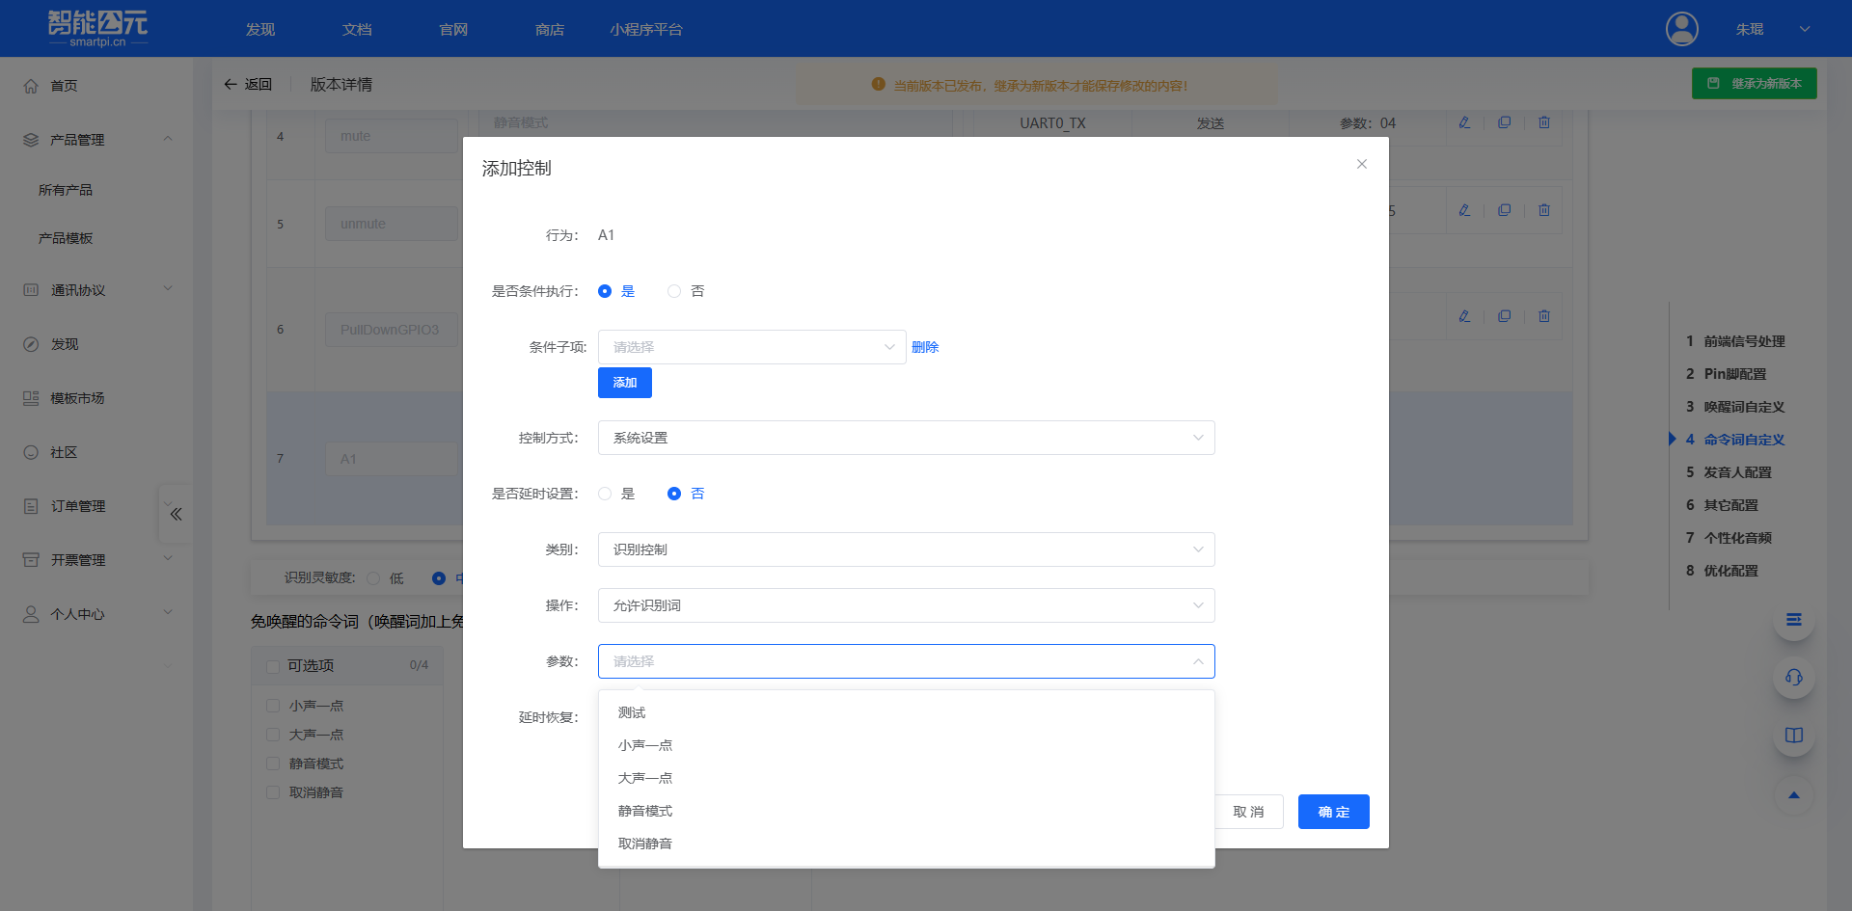This screenshot has width=1852, height=911.
Task: Open the 控制方式 dropdown
Action: [905, 438]
